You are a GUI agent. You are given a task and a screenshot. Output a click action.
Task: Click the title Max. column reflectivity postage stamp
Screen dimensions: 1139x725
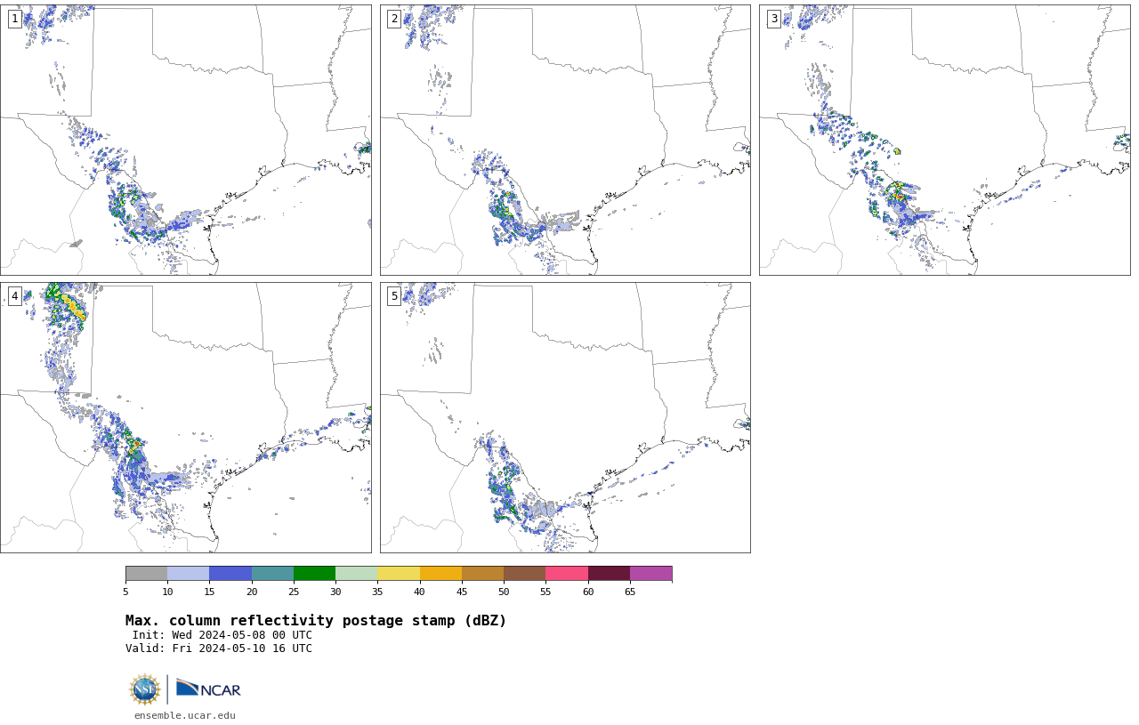tap(316, 621)
